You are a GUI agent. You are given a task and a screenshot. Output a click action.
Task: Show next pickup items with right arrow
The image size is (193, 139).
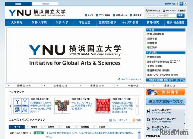click(x=137, y=106)
